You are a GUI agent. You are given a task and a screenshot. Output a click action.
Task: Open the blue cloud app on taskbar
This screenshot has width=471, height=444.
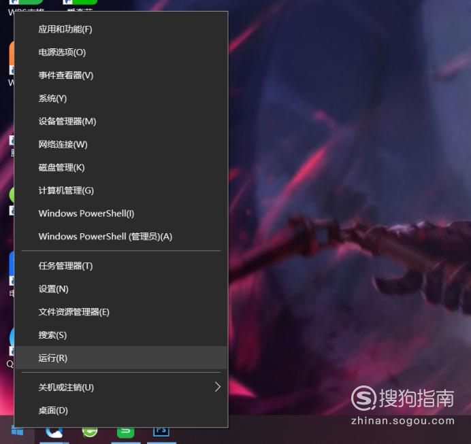pos(54,432)
